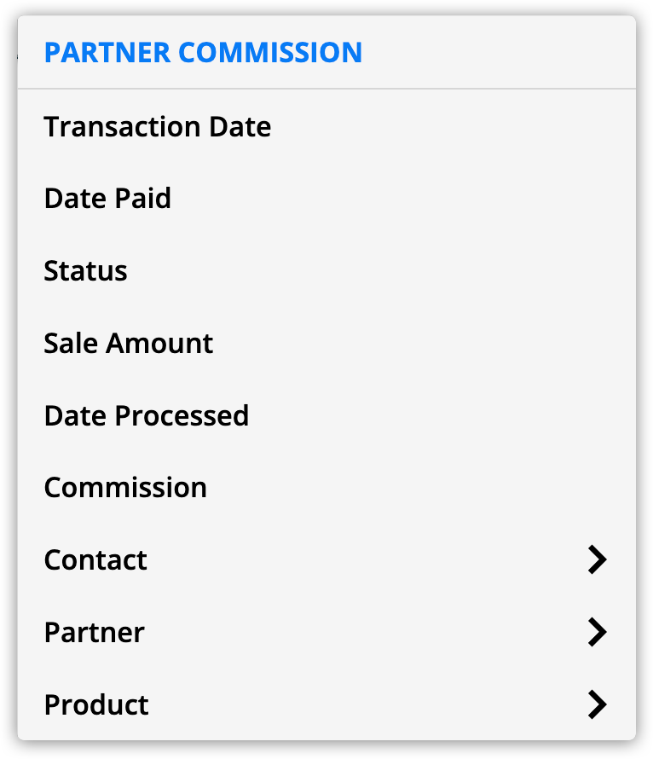
Task: Add Sale Amount from the field list
Action: coord(129,344)
